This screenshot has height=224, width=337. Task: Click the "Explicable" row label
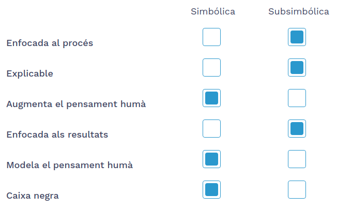click(29, 73)
